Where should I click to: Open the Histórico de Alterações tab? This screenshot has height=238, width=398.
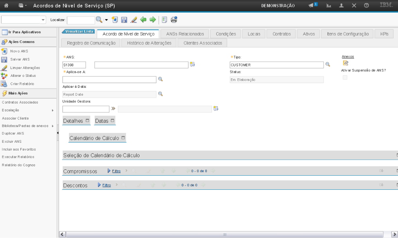(x=149, y=43)
